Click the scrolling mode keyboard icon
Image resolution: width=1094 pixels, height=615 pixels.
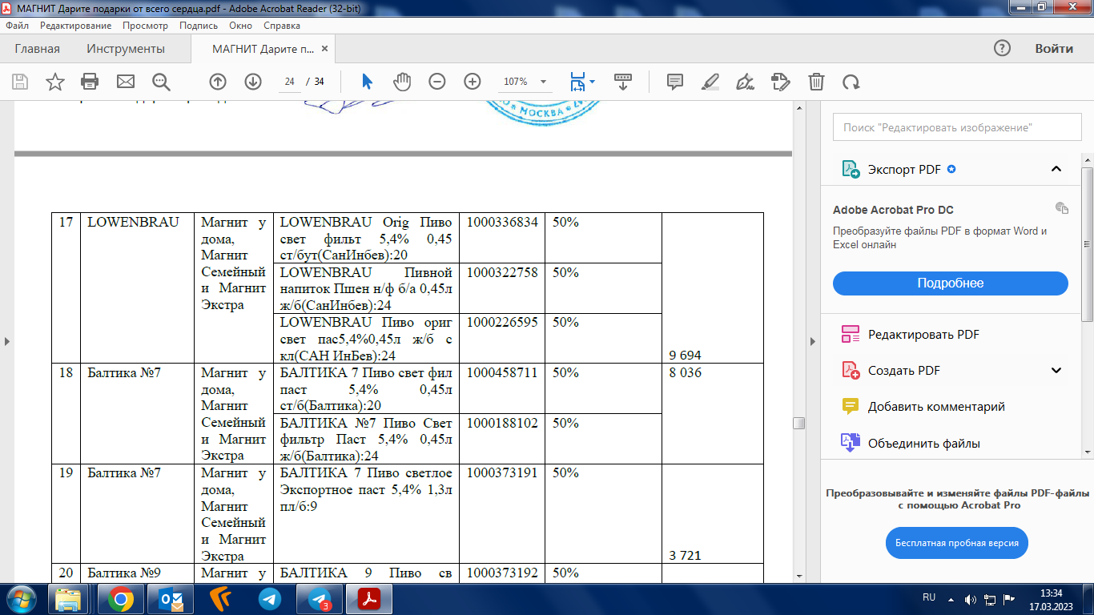coord(623,82)
